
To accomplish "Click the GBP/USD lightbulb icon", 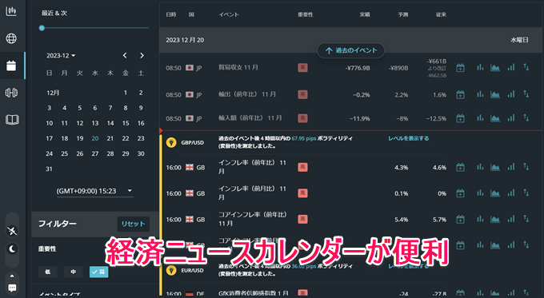I will [171, 142].
